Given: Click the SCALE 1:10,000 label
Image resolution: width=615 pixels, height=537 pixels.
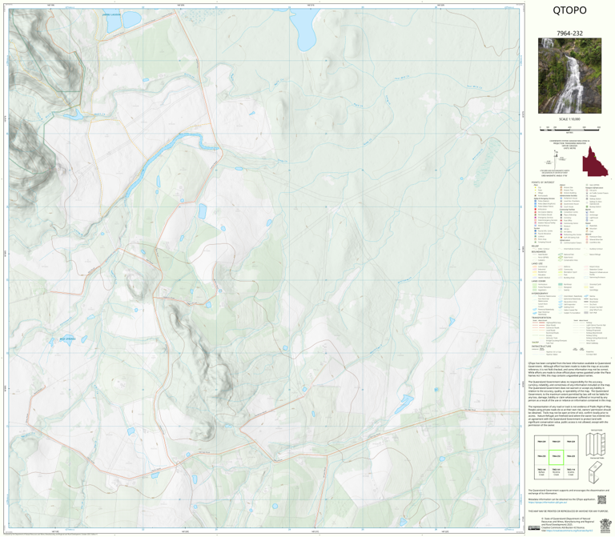Looking at the screenshot, I should [569, 119].
